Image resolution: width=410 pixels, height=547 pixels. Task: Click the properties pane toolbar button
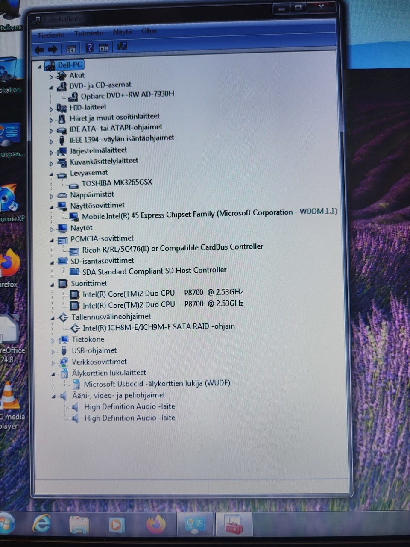[x=103, y=48]
